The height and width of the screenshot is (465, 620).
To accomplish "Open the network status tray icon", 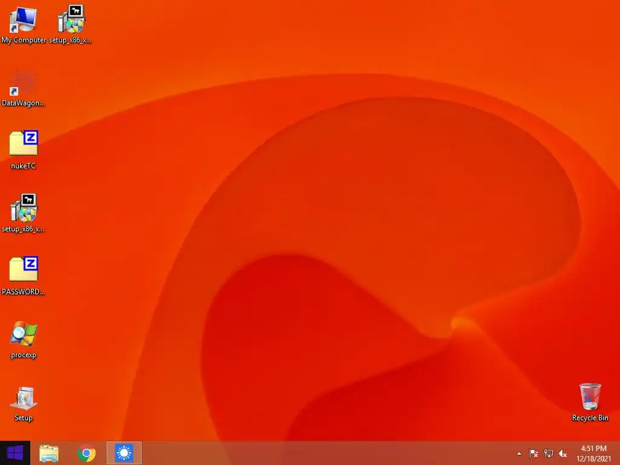I will (548, 453).
